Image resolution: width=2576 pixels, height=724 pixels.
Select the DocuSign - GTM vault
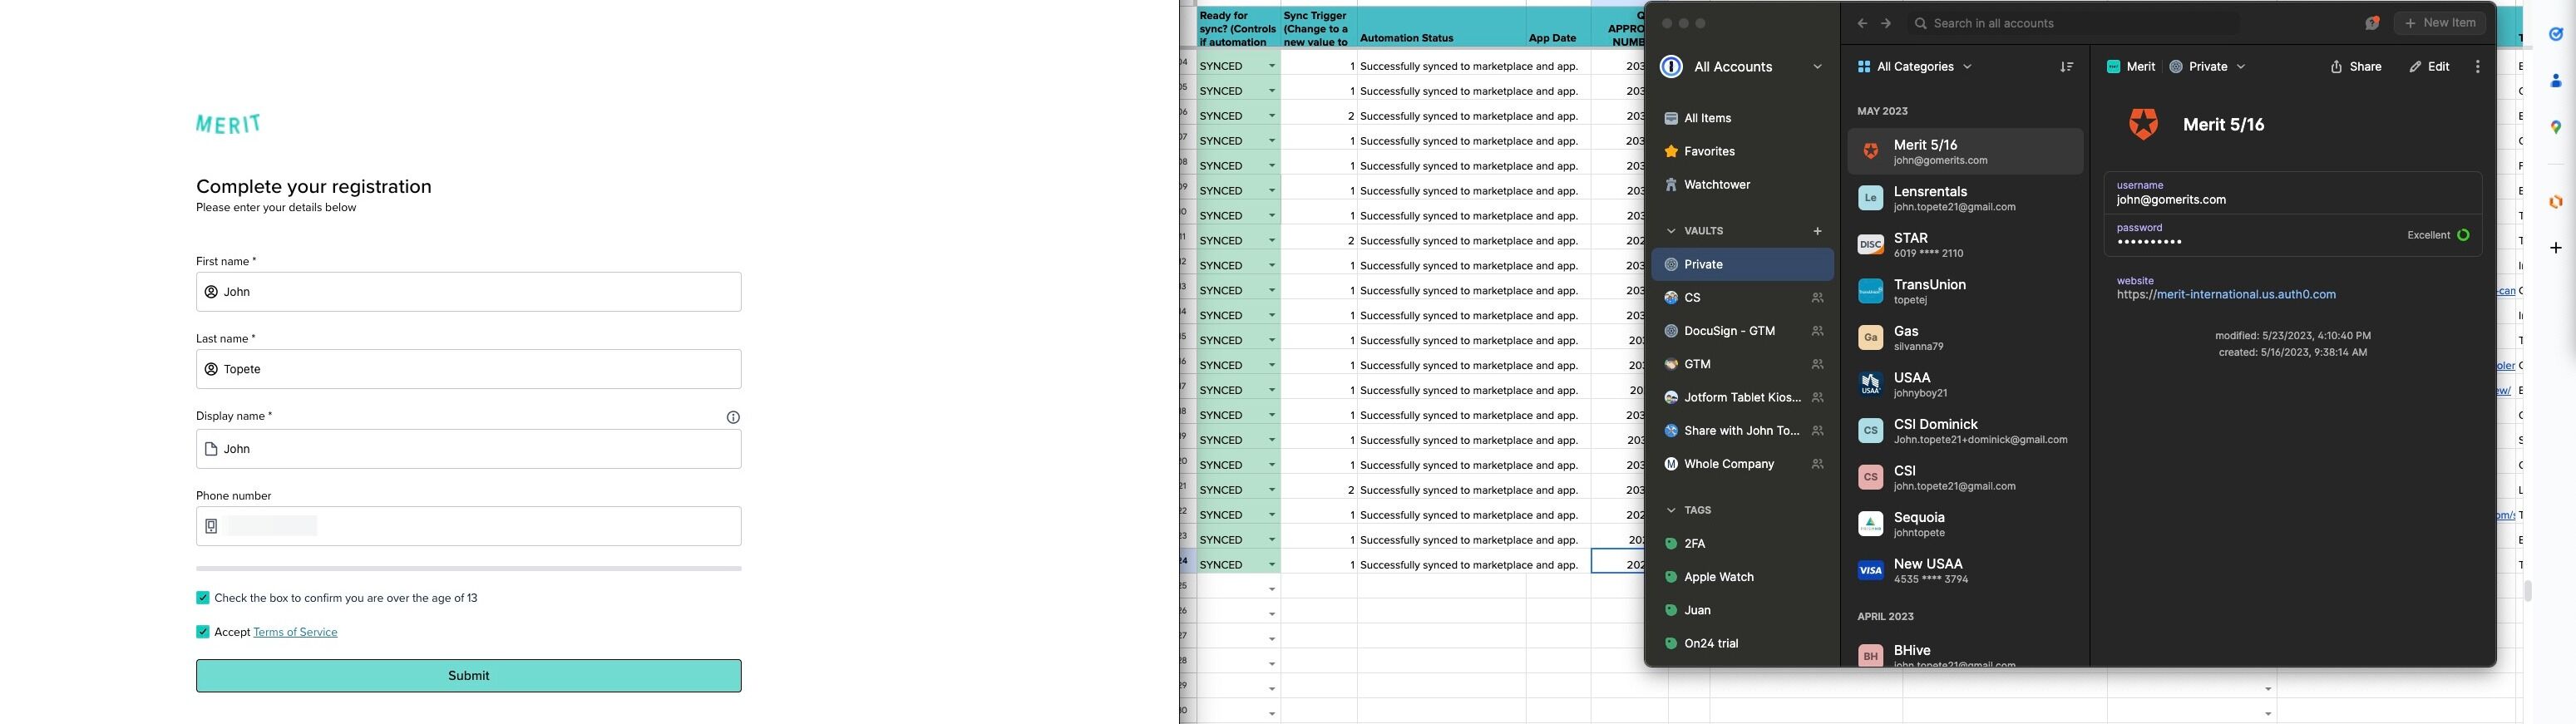point(1743,331)
